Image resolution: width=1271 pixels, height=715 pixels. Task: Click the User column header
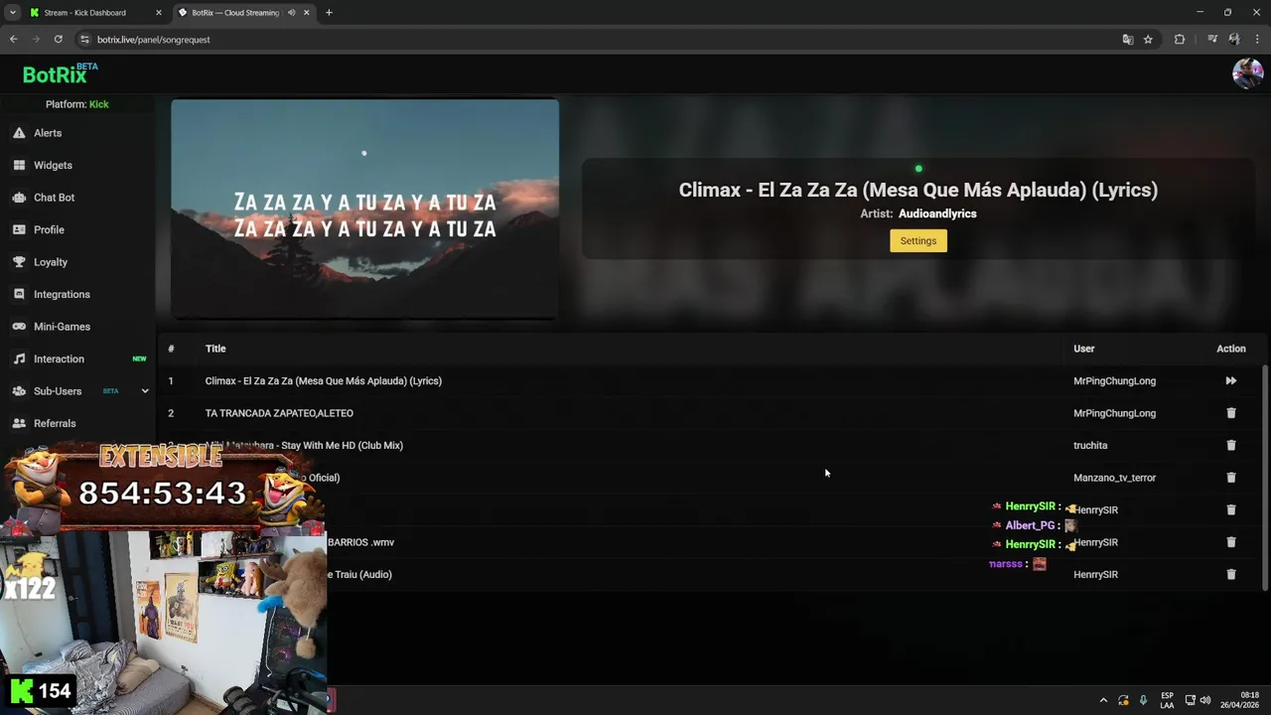(x=1083, y=349)
